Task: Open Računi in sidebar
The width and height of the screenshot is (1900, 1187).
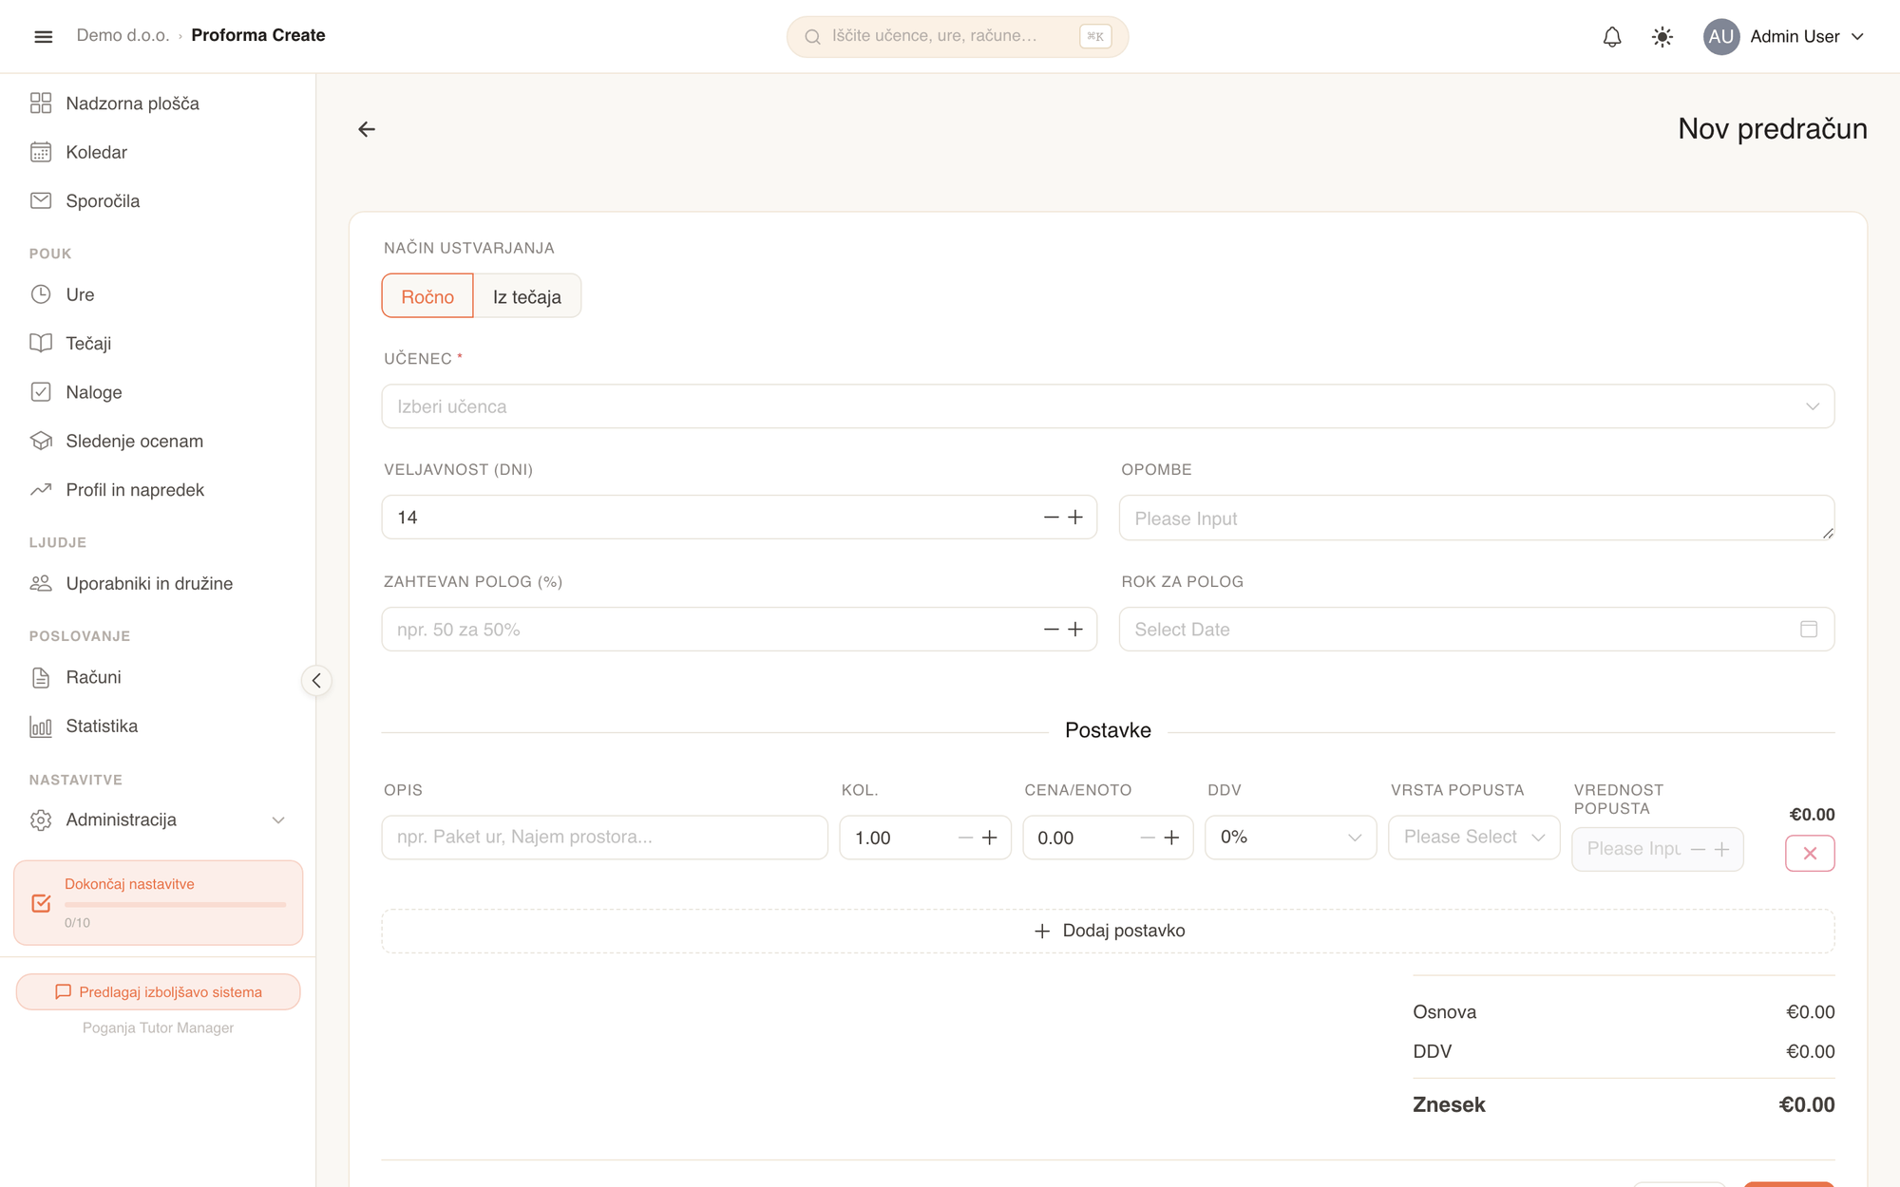Action: (x=158, y=677)
